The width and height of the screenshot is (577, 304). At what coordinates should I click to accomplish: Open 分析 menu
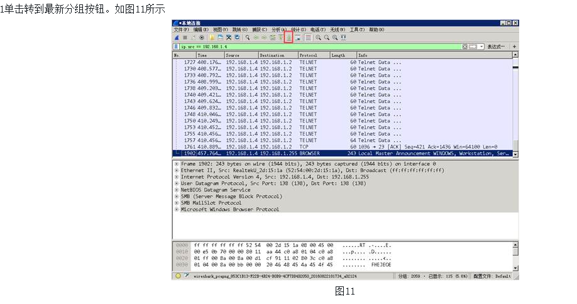(279, 30)
